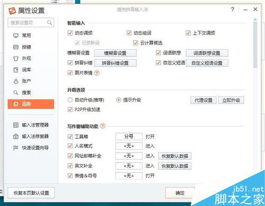265x206 pixels.
Task: Click the icon beside 高级 in sidebar
Action: pos(16,104)
